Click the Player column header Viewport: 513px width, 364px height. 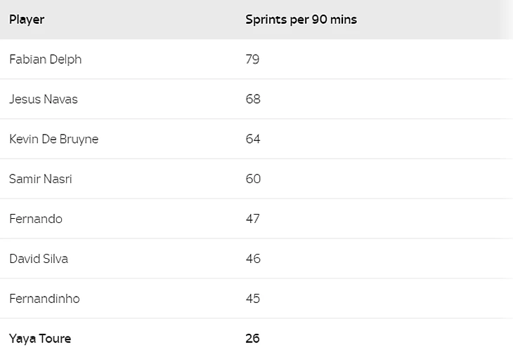pos(27,20)
